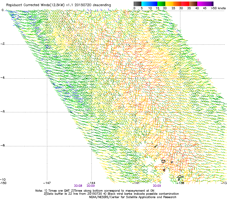Click the gray segment of the speed color bar
The height and width of the screenshot is (199, 227).
click(x=137, y=4)
